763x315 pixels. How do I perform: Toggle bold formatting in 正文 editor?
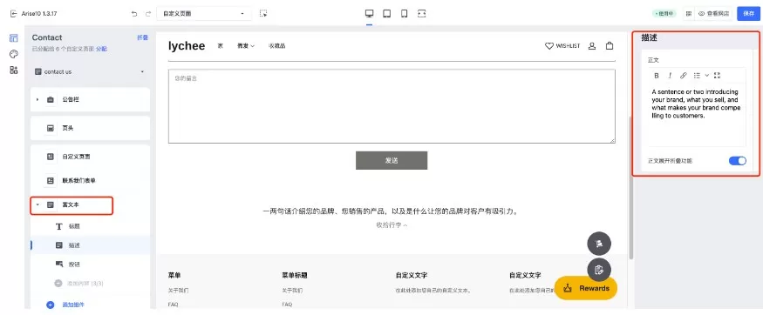tap(657, 76)
